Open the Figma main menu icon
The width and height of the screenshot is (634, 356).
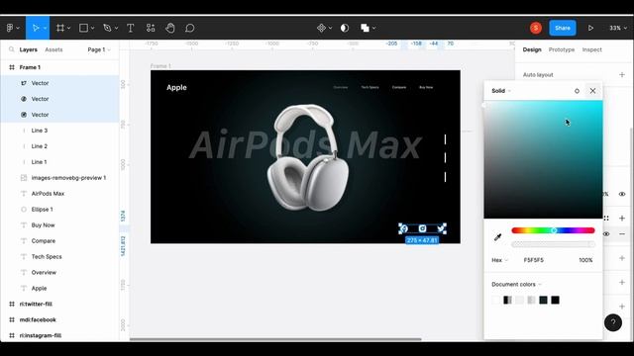pos(10,28)
